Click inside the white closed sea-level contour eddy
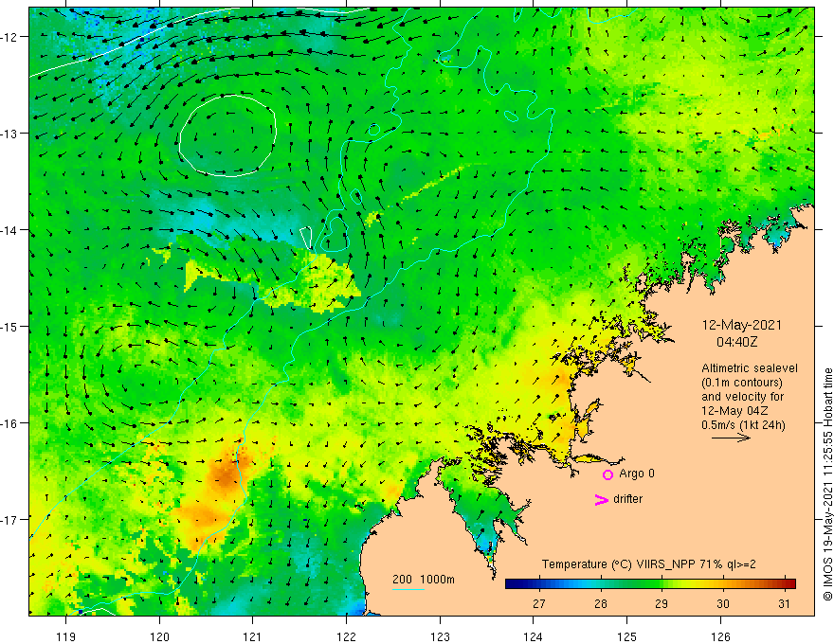834x644 pixels. pos(227,135)
